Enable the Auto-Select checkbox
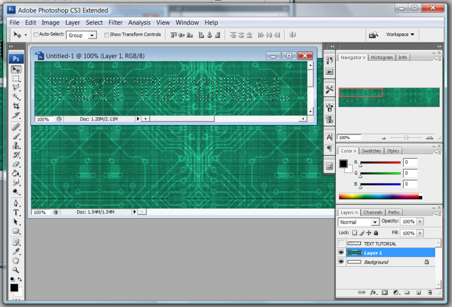 36,34
